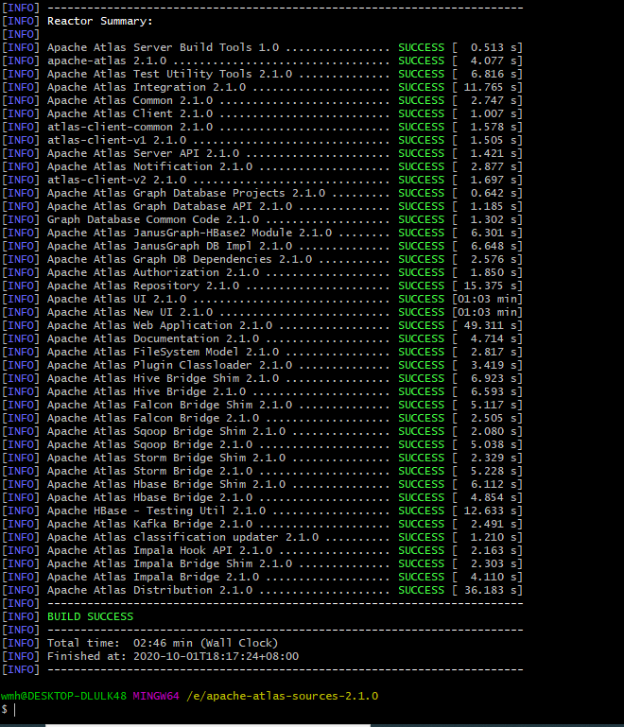The width and height of the screenshot is (624, 727).
Task: Click 'Apache Atlas Server Build Tools 1.0' line
Action: [164, 48]
